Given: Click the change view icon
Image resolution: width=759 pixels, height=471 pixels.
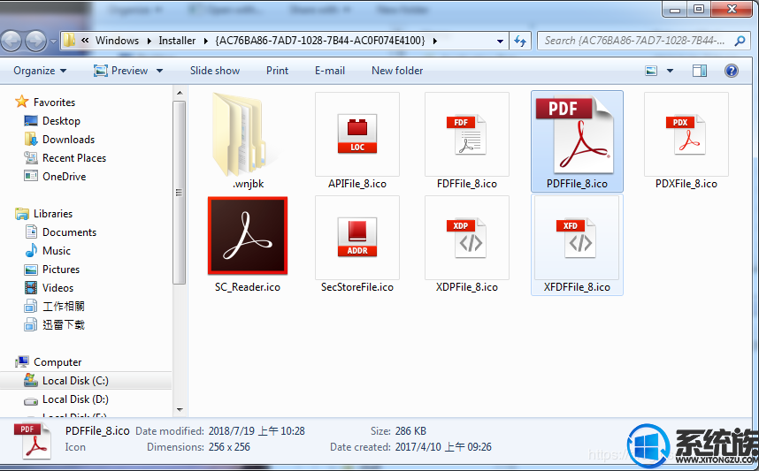Looking at the screenshot, I should (x=652, y=71).
